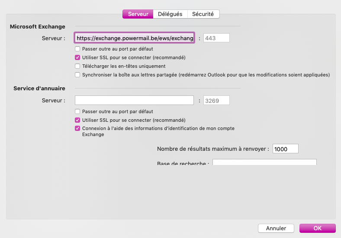341x238 pixels.
Task: Focus the Service d'annuaire server field
Action: (134, 101)
